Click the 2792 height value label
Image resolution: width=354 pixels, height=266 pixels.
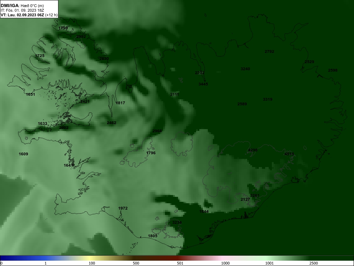pyautogui.click(x=269, y=51)
